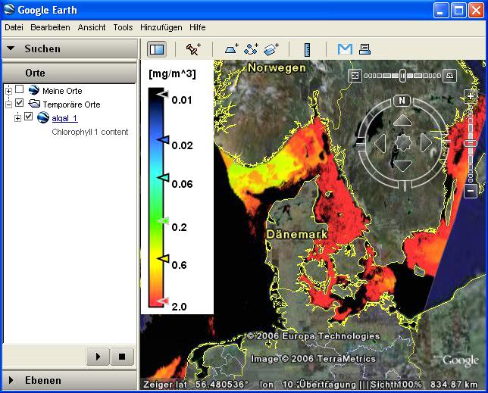Collapse the Temporäre Orte tree node
The image size is (488, 393).
[x=8, y=104]
